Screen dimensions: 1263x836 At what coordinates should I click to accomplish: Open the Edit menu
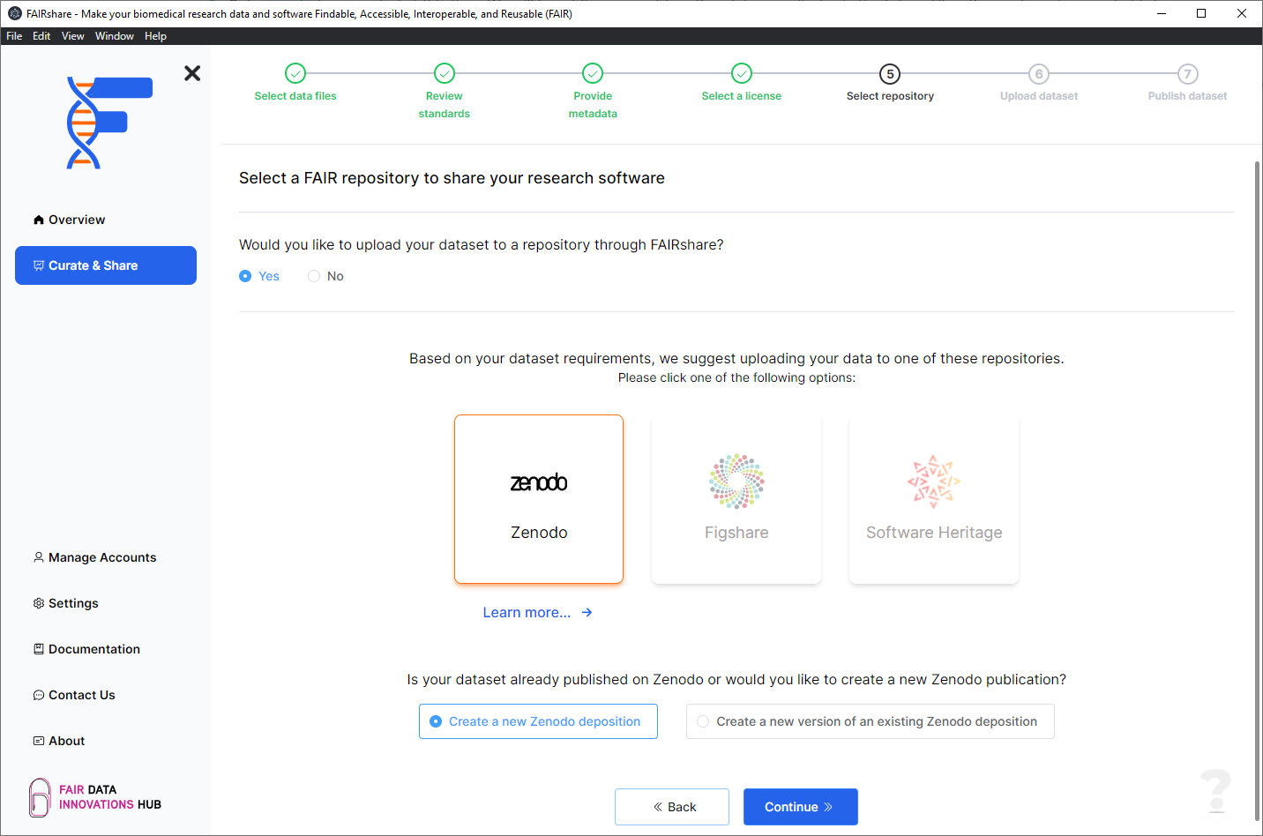[41, 36]
